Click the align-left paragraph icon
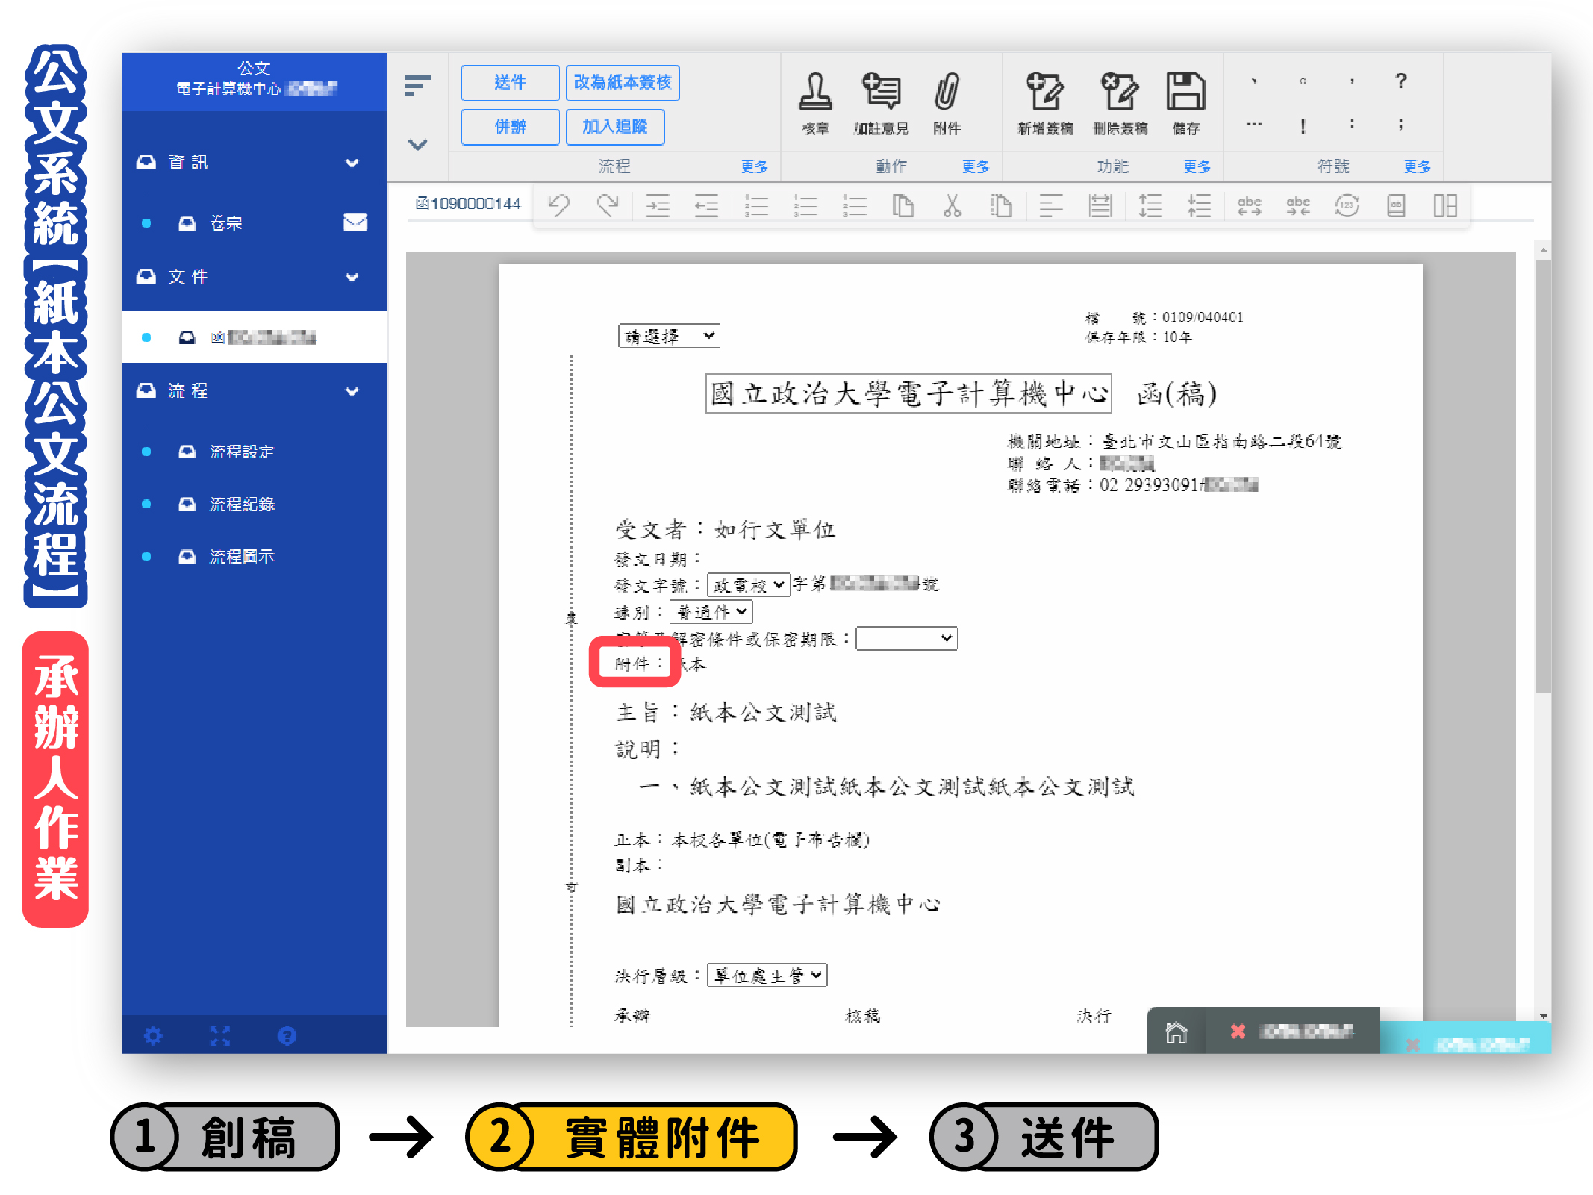The width and height of the screenshot is (1593, 1195). [1050, 205]
